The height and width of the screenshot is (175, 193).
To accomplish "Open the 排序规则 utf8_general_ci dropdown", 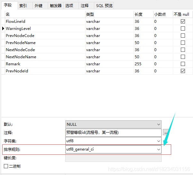I will (113, 149).
